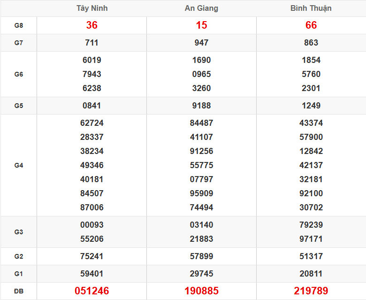Click the G6 row label
This screenshot has height=300, width=366.
tap(19, 74)
